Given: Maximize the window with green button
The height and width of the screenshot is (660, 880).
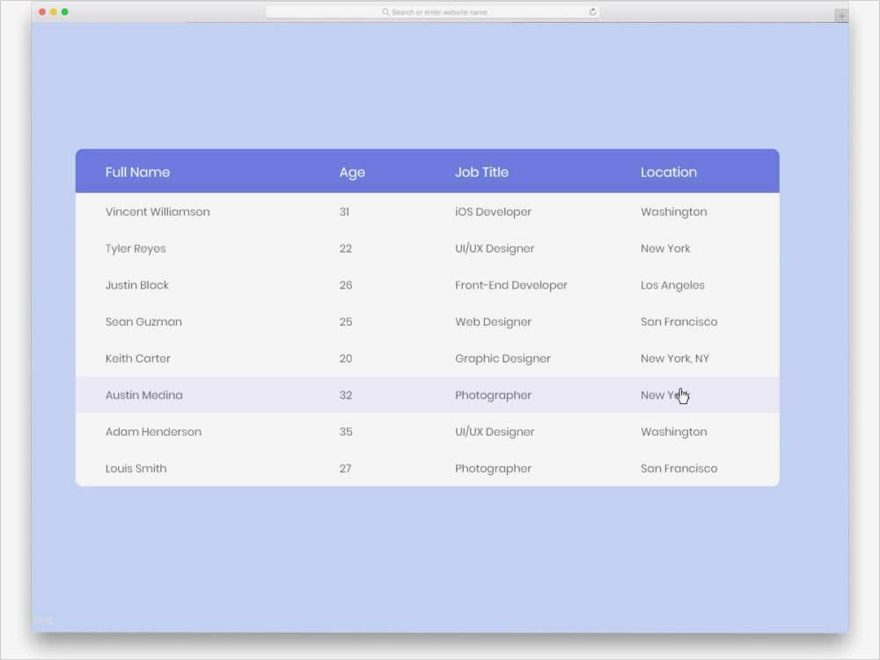Looking at the screenshot, I should [64, 11].
